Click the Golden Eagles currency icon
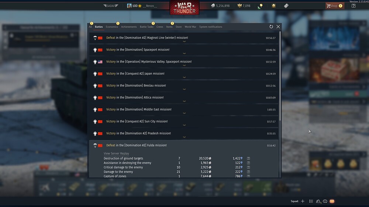 239,6
